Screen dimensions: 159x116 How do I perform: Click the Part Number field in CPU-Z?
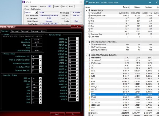click(x=49, y=24)
